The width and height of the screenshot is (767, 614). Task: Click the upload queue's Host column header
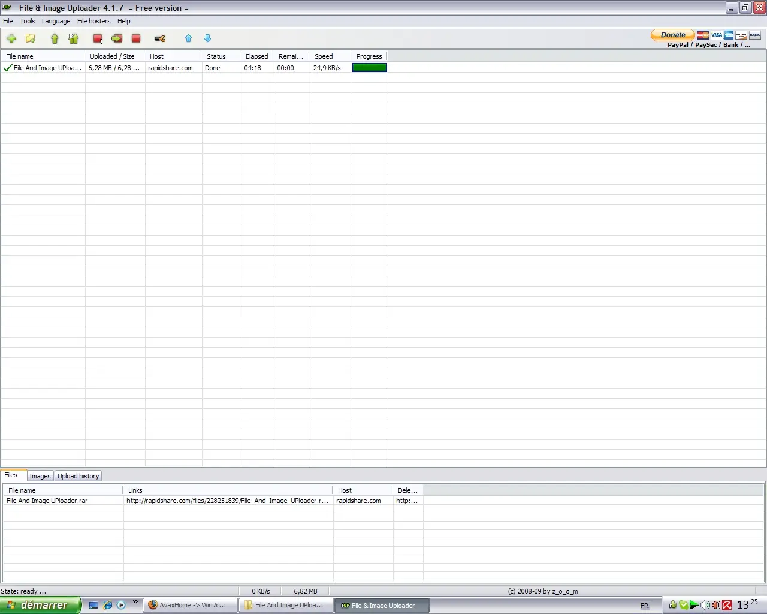coord(173,56)
